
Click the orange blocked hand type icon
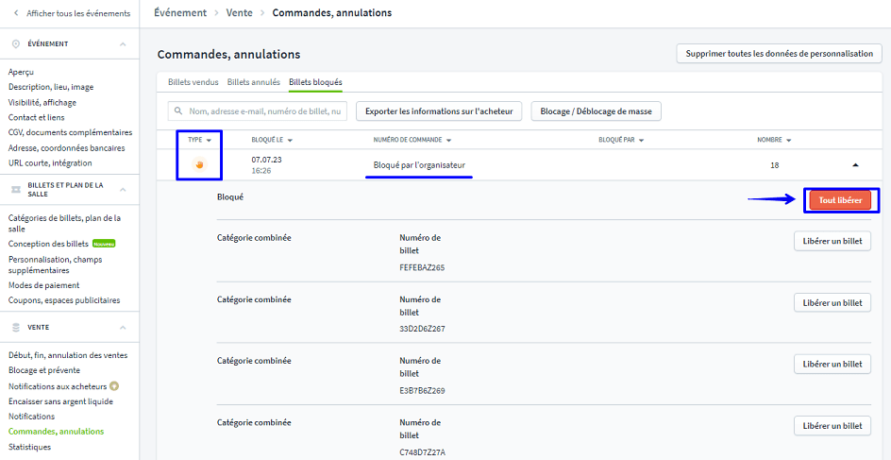[199, 164]
